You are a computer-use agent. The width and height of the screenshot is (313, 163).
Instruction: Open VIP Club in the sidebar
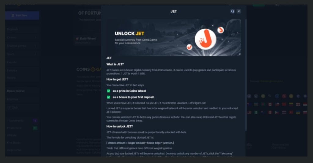(22, 107)
